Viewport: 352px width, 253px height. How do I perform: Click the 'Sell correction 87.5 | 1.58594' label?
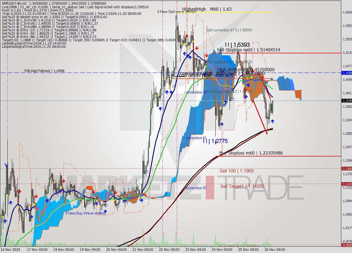click(229, 30)
